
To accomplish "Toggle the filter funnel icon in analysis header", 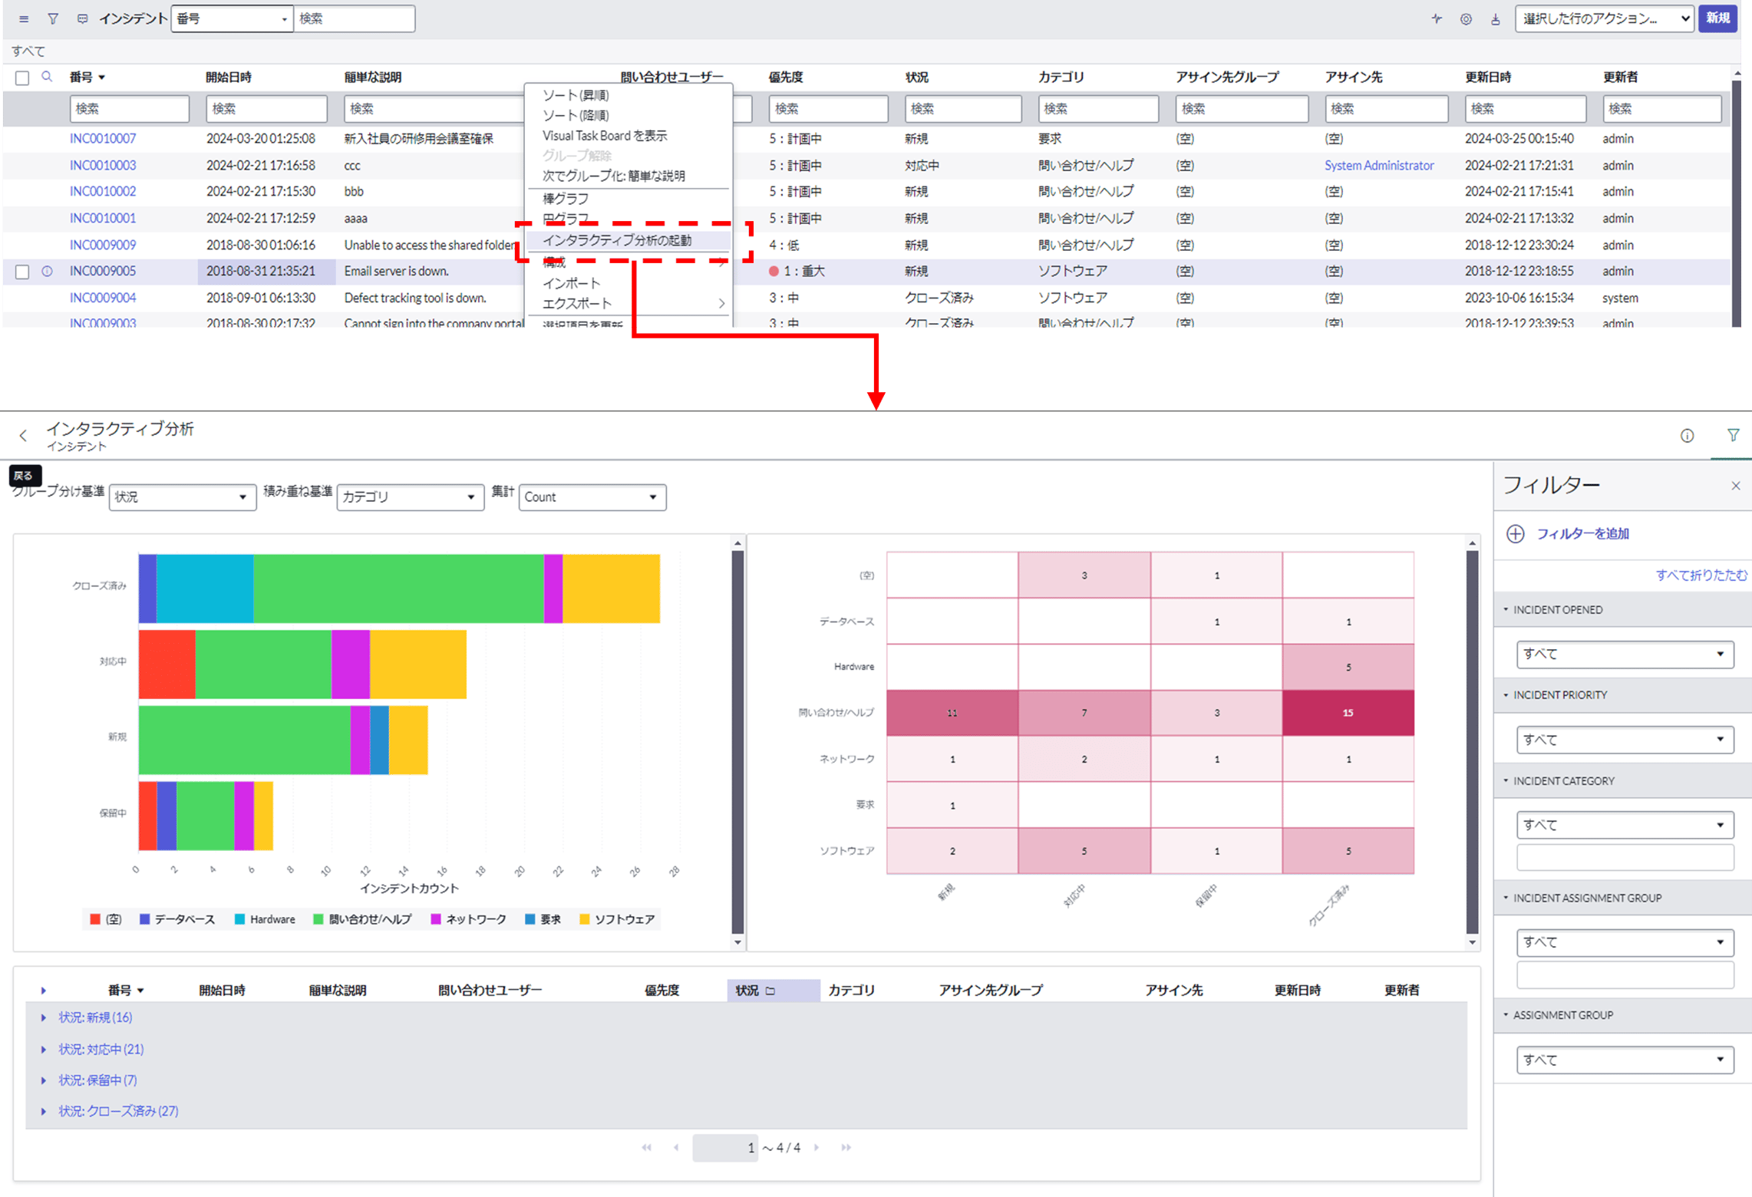I will pos(1733,435).
